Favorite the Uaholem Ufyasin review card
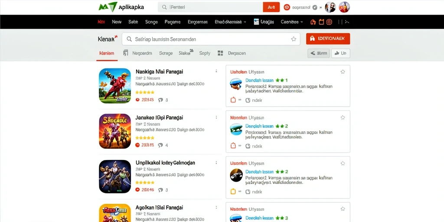This screenshot has width=444, height=222. 343,72
